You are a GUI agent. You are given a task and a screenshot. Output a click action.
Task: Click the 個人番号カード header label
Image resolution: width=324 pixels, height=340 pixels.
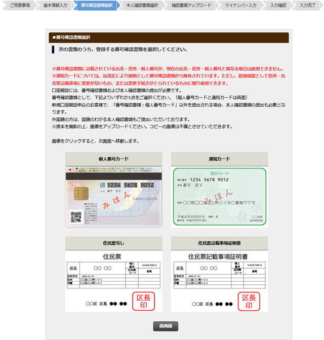113,159
